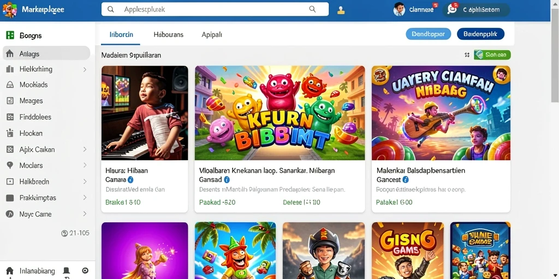
Task: Expand the Haikbredn sidebar chevron
Action: pos(85,181)
